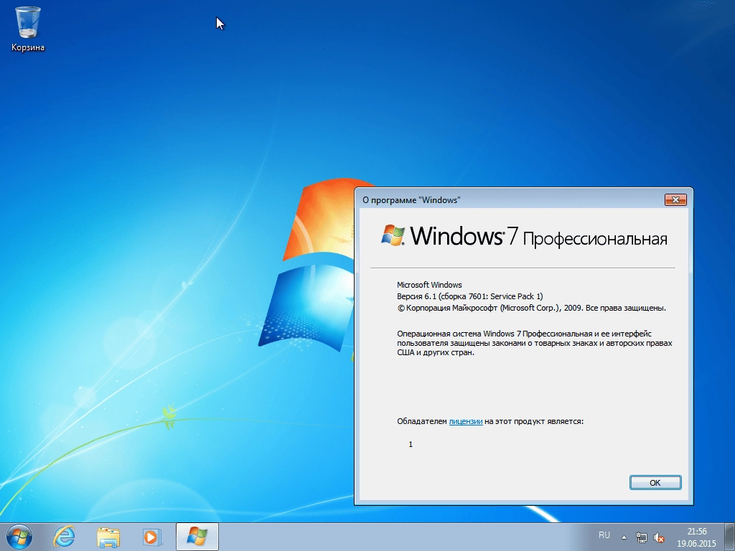Open the network status tray icon
Image resolution: width=735 pixels, height=551 pixels.
coord(641,537)
